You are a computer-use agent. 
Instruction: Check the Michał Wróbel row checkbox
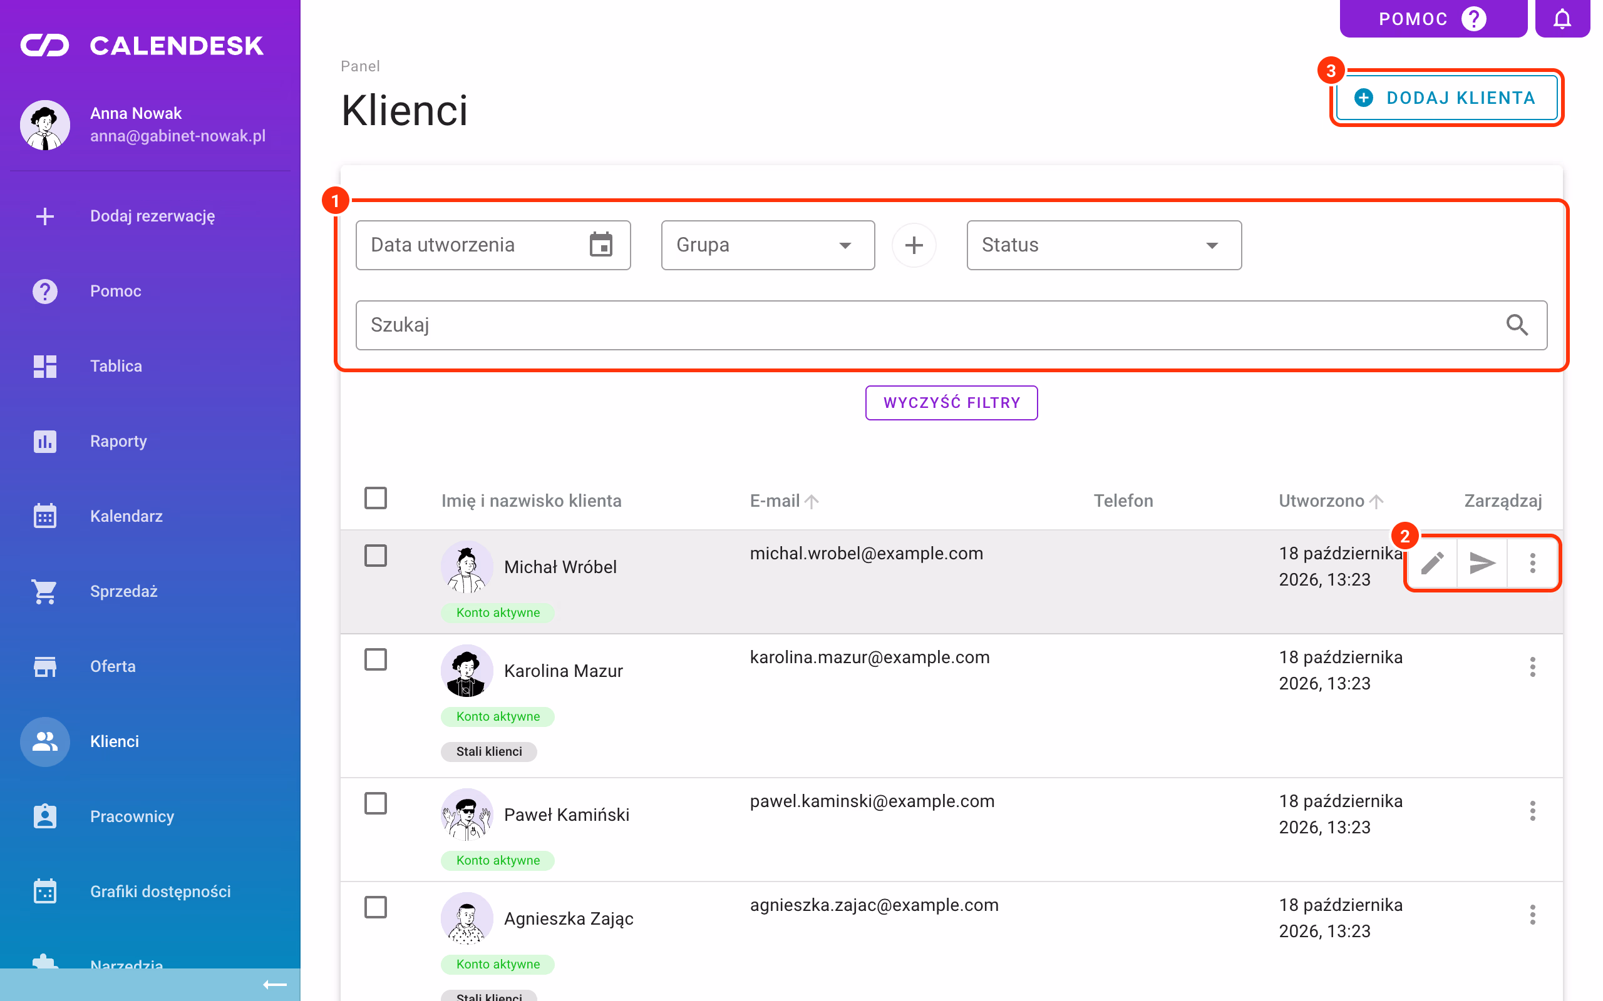(376, 556)
